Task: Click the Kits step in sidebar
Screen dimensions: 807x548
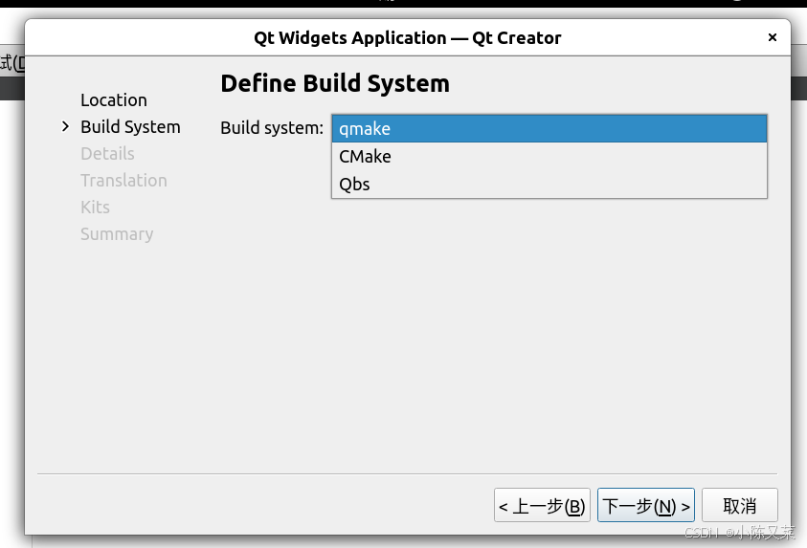Action: [95, 207]
